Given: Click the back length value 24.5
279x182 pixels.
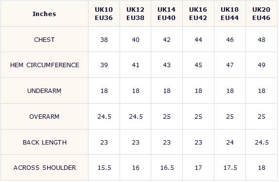Looking at the screenshot, I should click(x=262, y=142).
